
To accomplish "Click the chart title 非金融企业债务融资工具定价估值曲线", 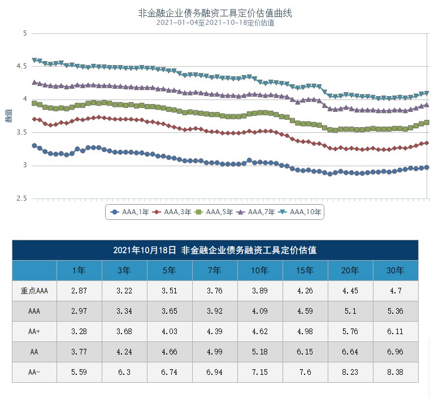I will click(x=215, y=12).
